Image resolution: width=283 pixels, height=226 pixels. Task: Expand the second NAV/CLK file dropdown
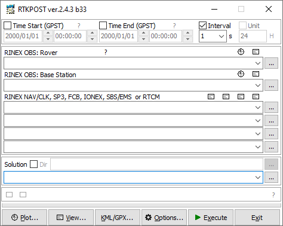tap(258, 121)
